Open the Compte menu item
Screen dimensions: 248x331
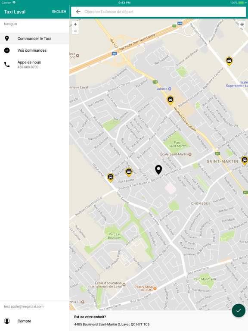34,321
